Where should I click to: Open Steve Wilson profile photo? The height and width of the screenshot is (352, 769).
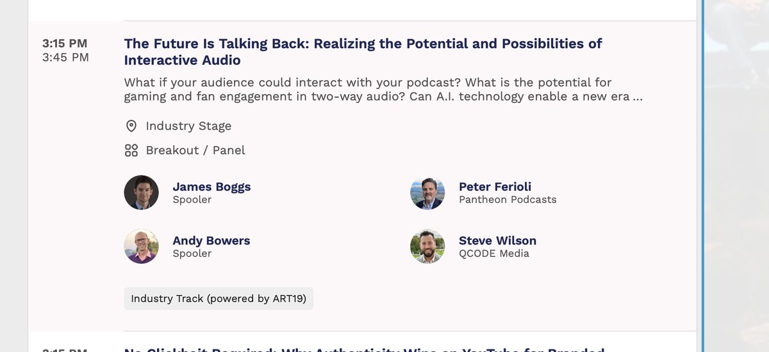point(427,246)
